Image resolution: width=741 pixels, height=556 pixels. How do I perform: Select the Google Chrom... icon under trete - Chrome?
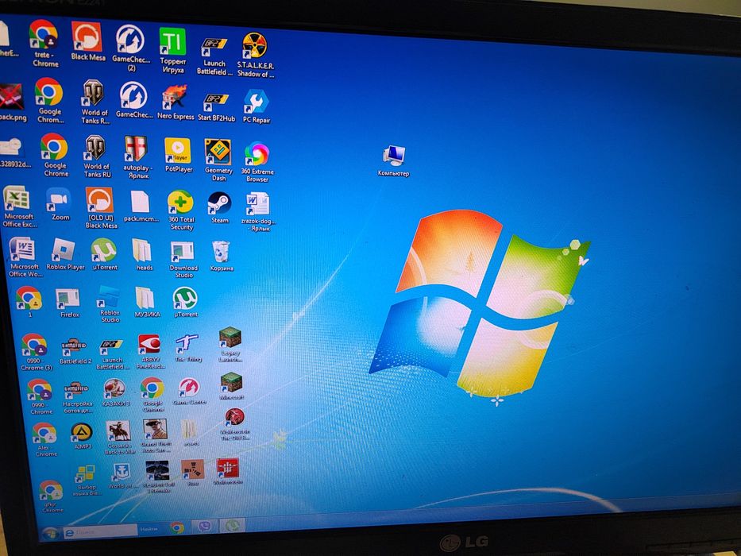[48, 100]
